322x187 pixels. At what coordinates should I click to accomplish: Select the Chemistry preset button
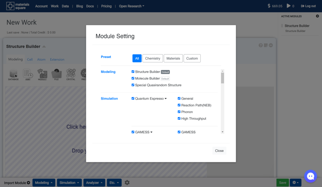(153, 58)
